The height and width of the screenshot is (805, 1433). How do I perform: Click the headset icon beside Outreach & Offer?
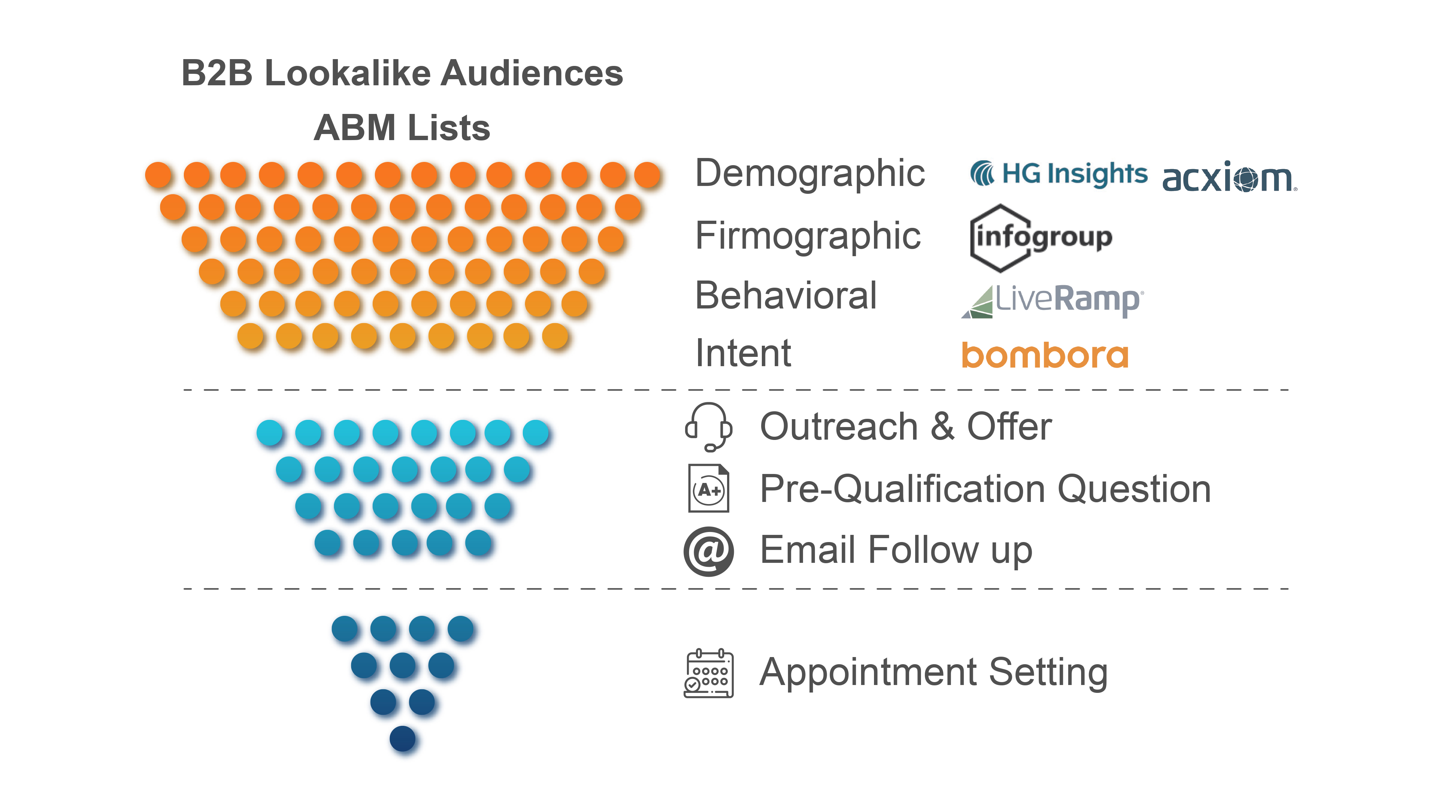(x=708, y=427)
